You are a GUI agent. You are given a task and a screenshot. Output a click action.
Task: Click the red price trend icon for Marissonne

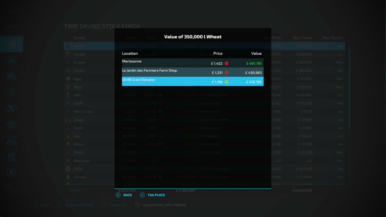click(x=227, y=64)
